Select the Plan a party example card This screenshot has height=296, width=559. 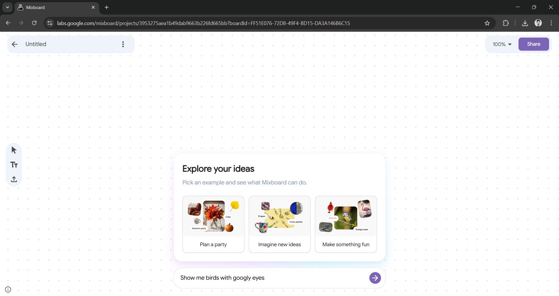coord(213,224)
